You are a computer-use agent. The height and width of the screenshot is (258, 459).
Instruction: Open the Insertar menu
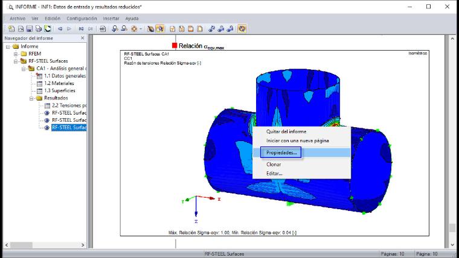[x=111, y=19]
